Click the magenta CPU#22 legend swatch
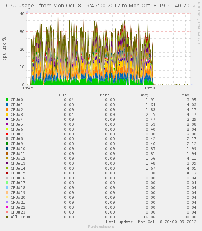202x231 pixels. pos(7,207)
